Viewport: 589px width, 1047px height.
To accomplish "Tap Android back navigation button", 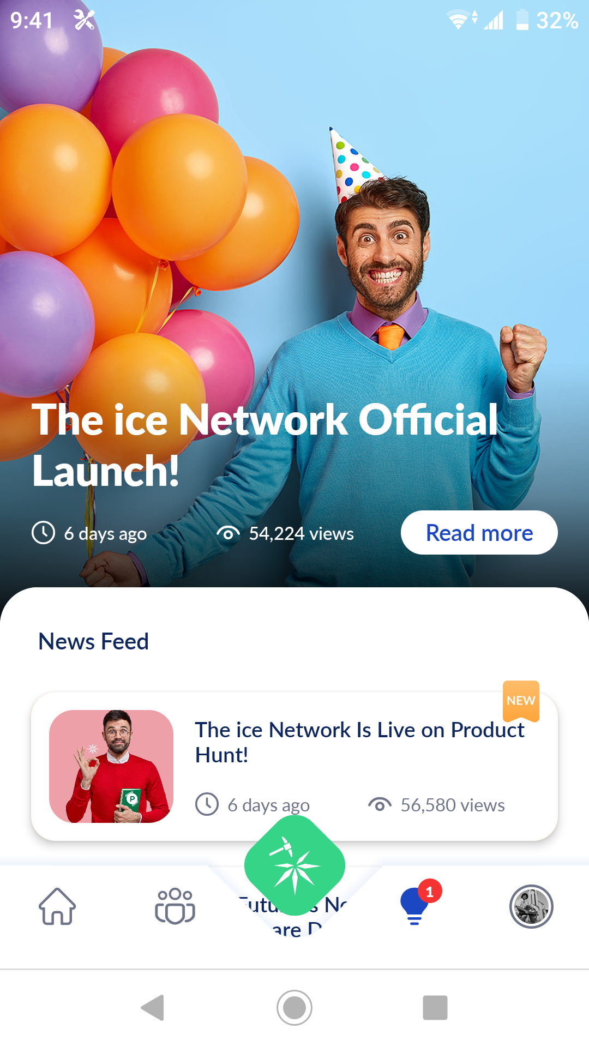I will [153, 1008].
